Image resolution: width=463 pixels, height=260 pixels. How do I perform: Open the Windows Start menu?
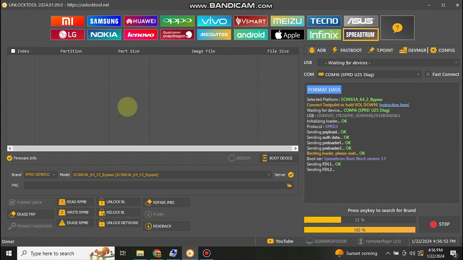click(9, 253)
